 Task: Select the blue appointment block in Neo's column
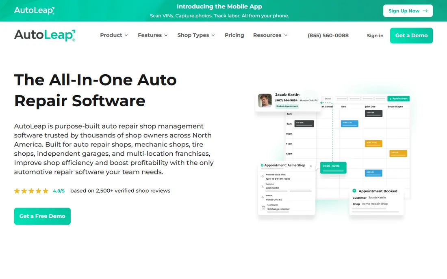pyautogui.click(x=349, y=124)
